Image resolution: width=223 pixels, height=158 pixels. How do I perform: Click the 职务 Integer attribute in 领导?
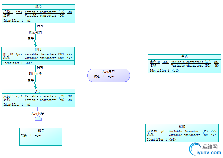pyautogui.click(x=31, y=135)
